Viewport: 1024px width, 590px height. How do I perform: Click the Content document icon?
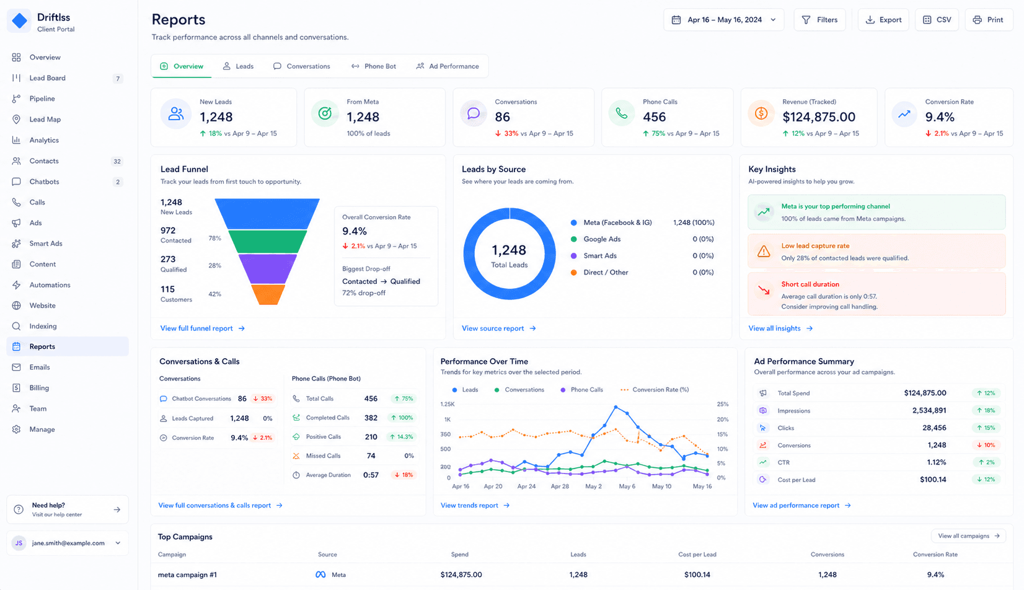pos(17,264)
